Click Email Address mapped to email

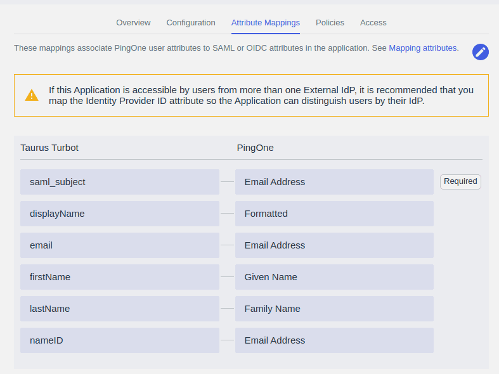pyautogui.click(x=334, y=245)
